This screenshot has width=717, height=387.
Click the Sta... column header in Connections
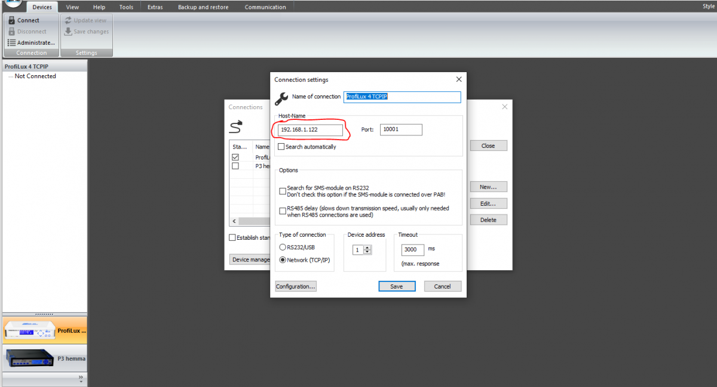(x=241, y=146)
